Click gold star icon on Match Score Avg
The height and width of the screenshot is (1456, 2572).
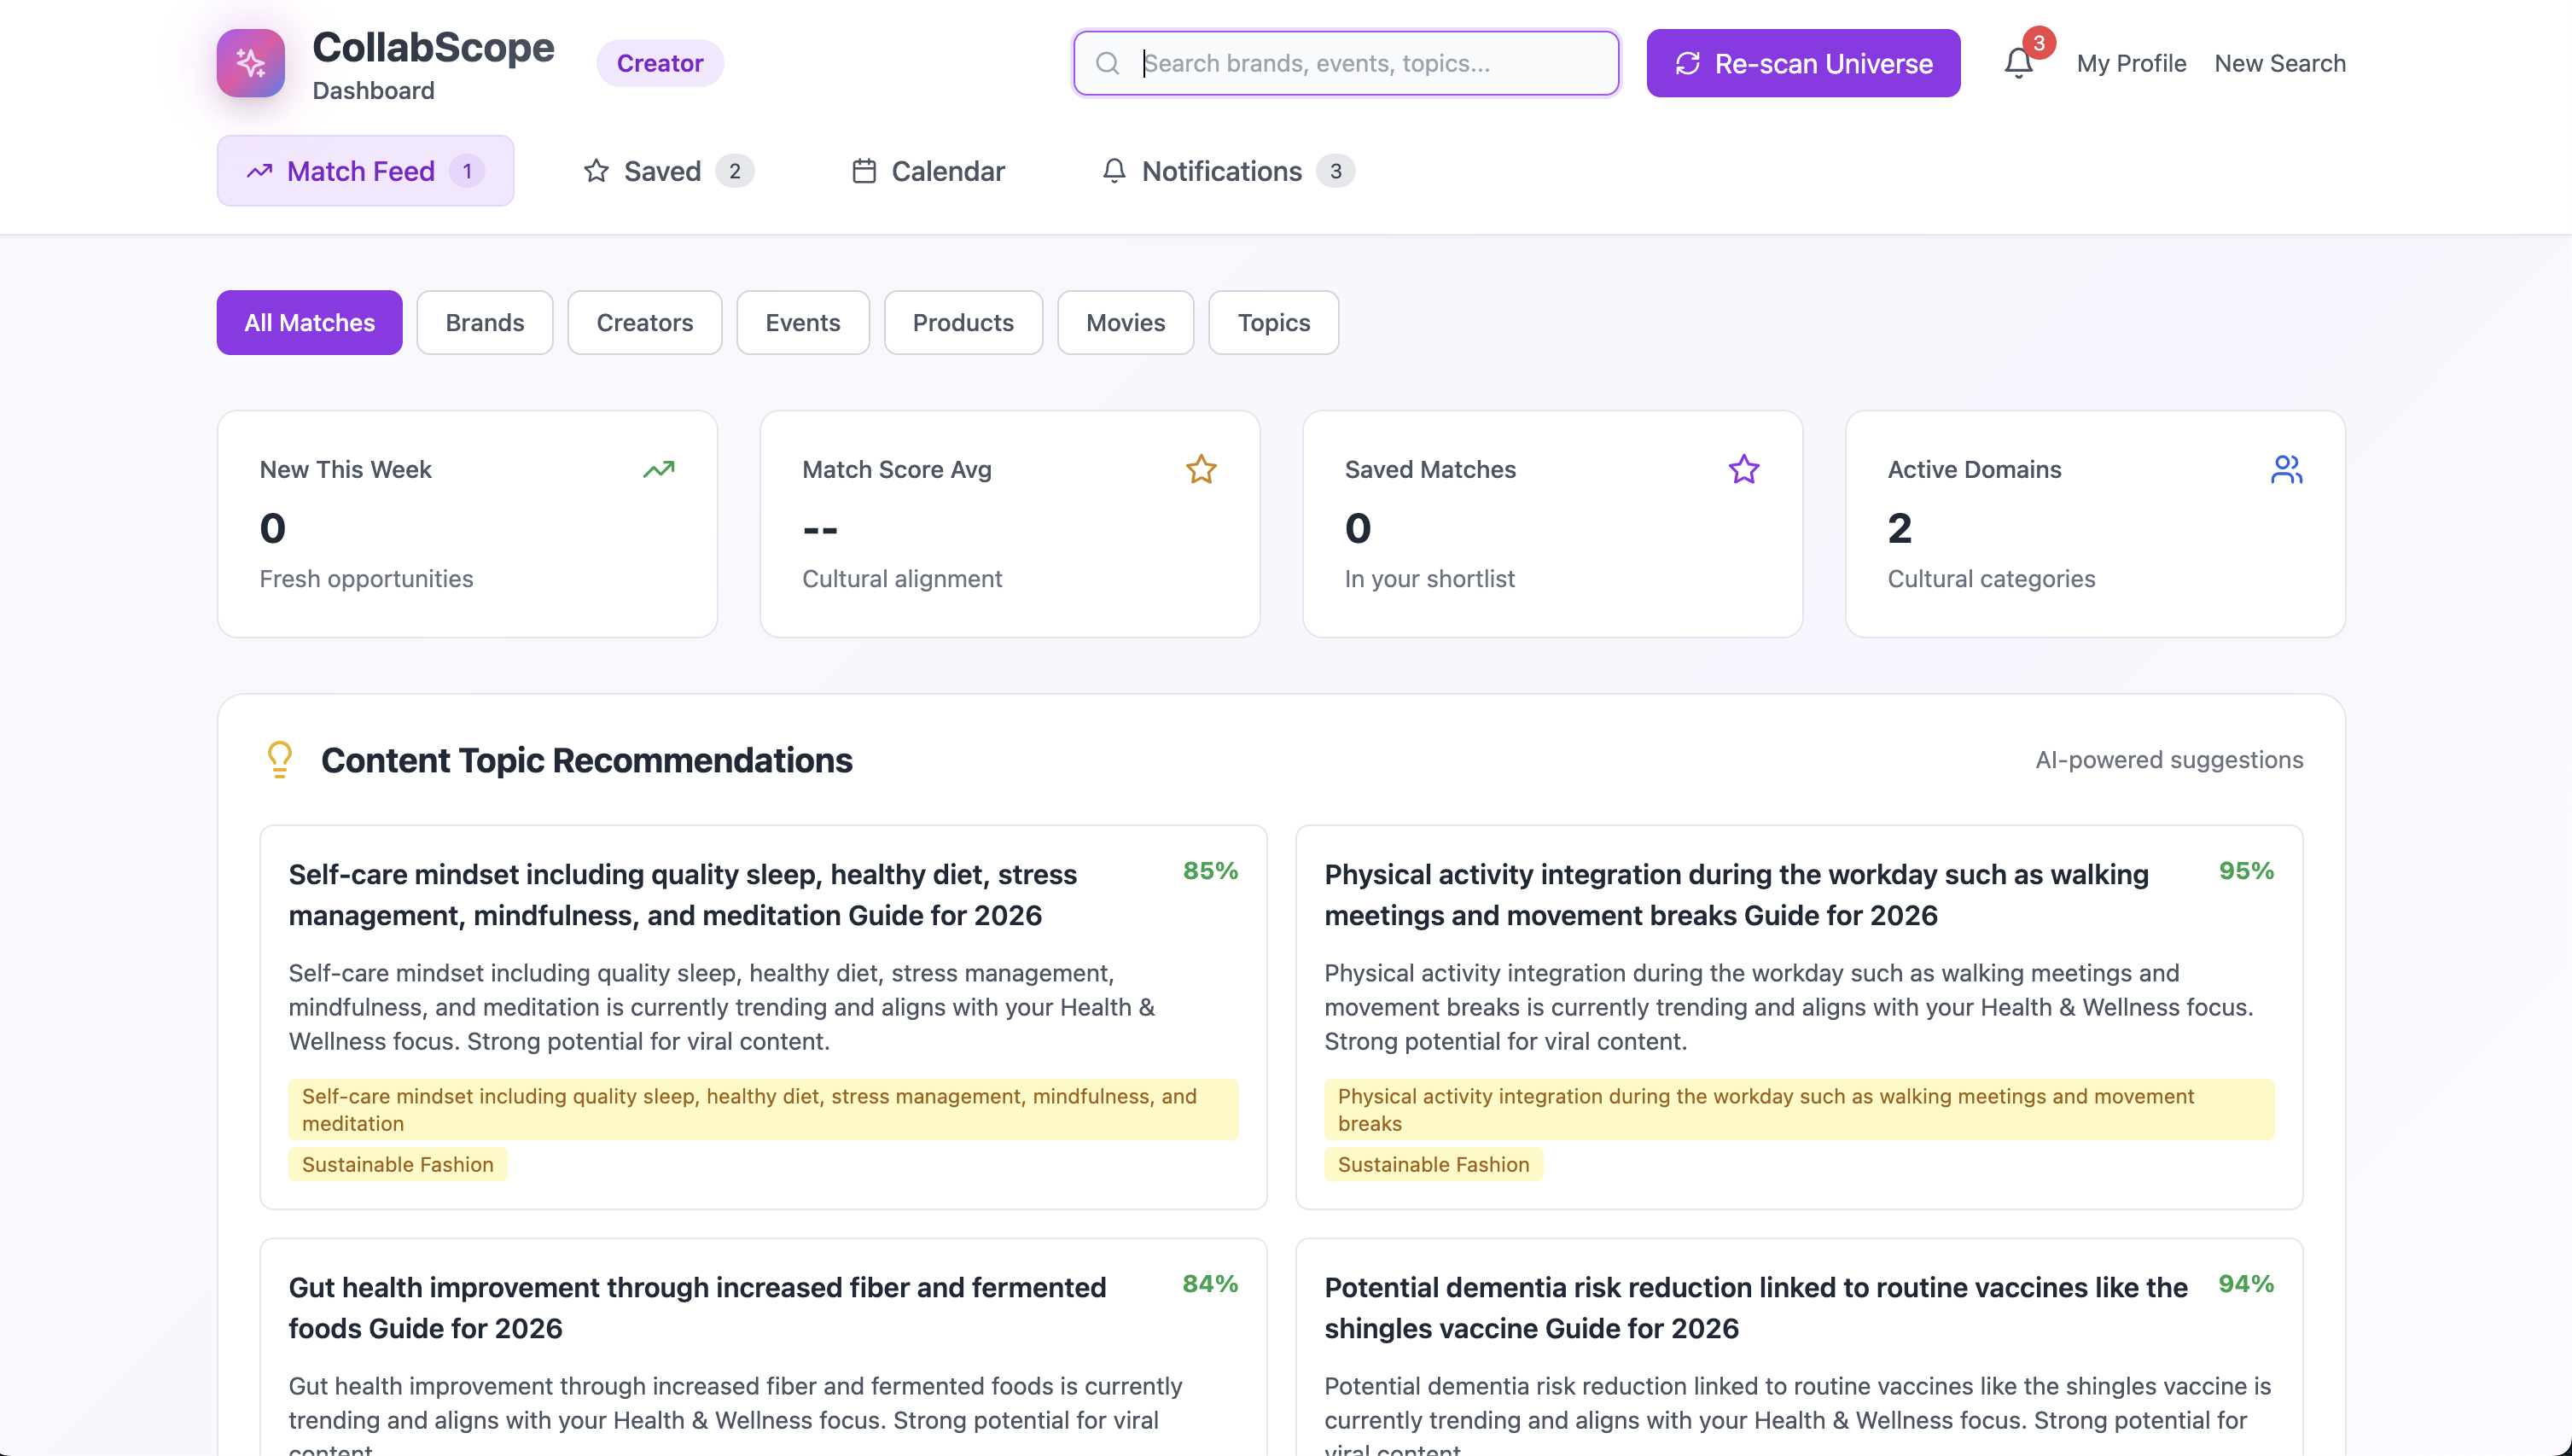pos(1201,469)
